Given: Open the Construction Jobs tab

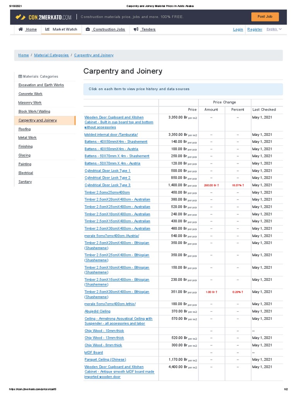Looking at the screenshot, I should [106, 29].
